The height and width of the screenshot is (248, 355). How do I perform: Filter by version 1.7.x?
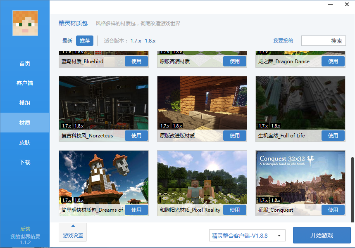tap(136, 41)
